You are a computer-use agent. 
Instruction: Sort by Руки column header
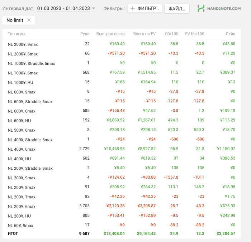[85, 34]
